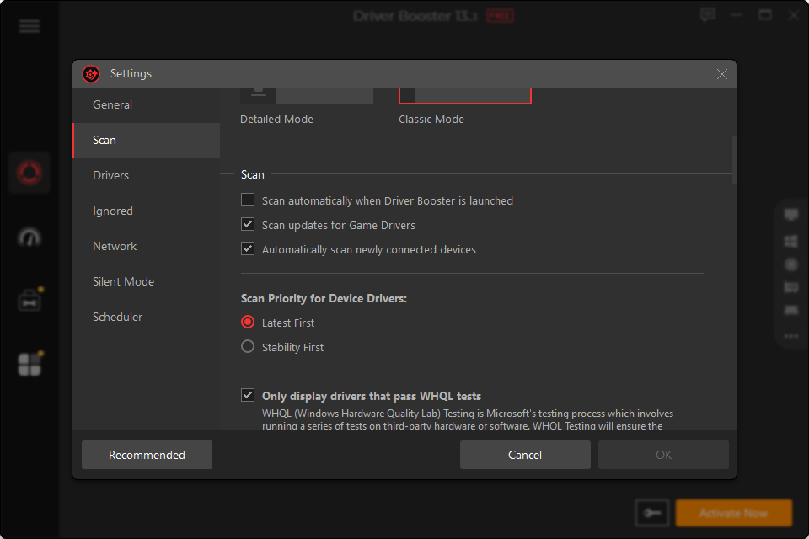Select the Scan settings section
Image resolution: width=809 pixels, height=539 pixels.
pos(147,141)
